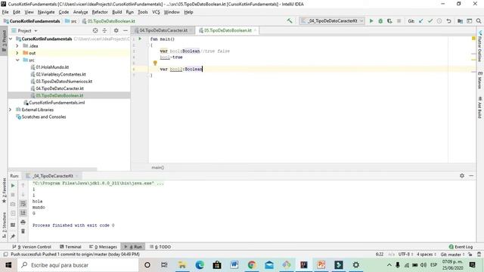The height and width of the screenshot is (272, 484).
Task: Open the UTF-8 encoding selector
Action: [x=405, y=255]
